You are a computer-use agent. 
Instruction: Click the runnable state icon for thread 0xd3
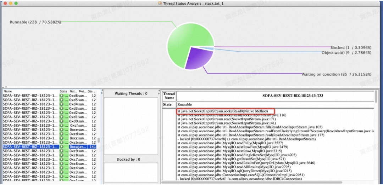point(62,109)
